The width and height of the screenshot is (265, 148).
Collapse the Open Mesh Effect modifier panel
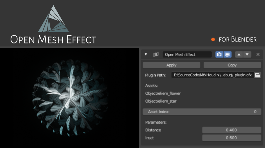146,54
